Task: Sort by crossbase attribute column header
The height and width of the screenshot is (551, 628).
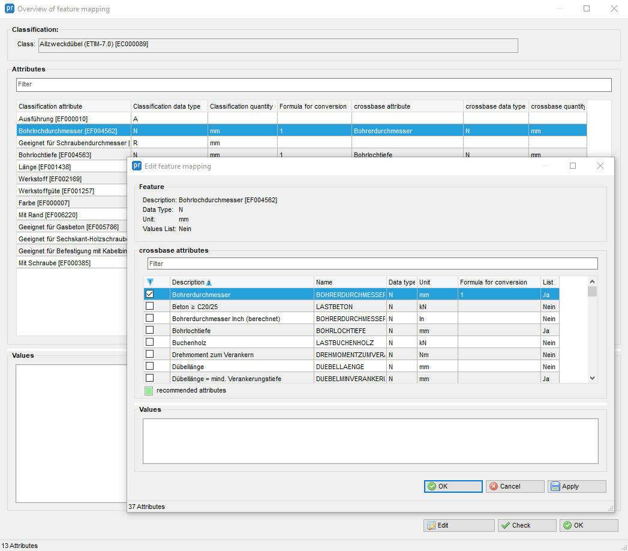Action: [x=407, y=107]
